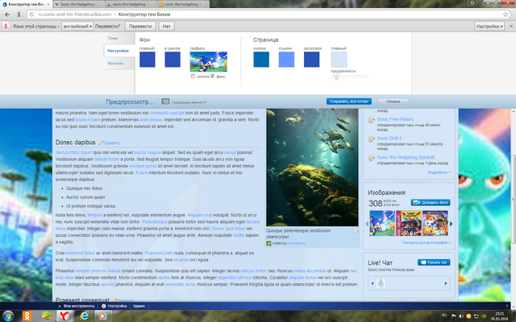
Task: Click the avatar icon next to 'Added by'
Action: point(268,243)
